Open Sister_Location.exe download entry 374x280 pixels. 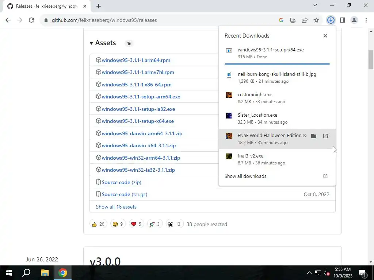277,118
